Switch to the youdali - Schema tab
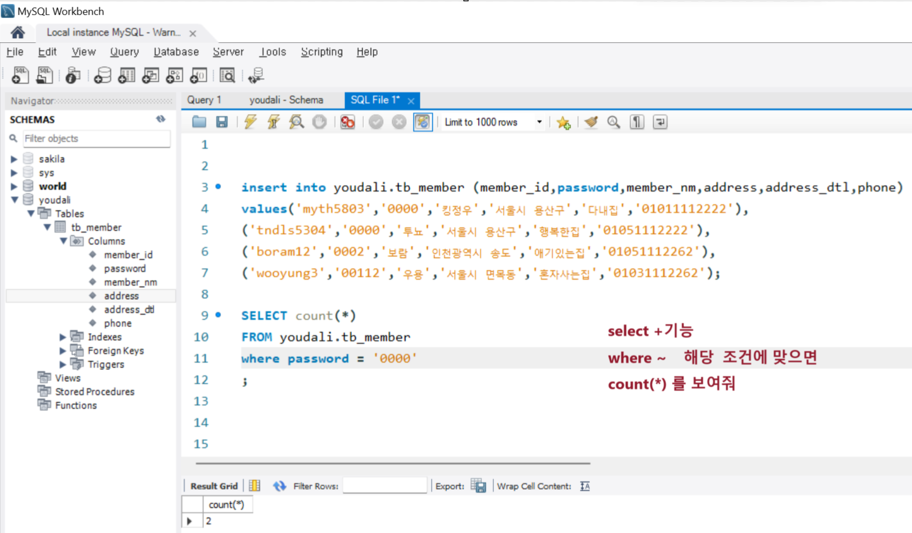 click(286, 100)
